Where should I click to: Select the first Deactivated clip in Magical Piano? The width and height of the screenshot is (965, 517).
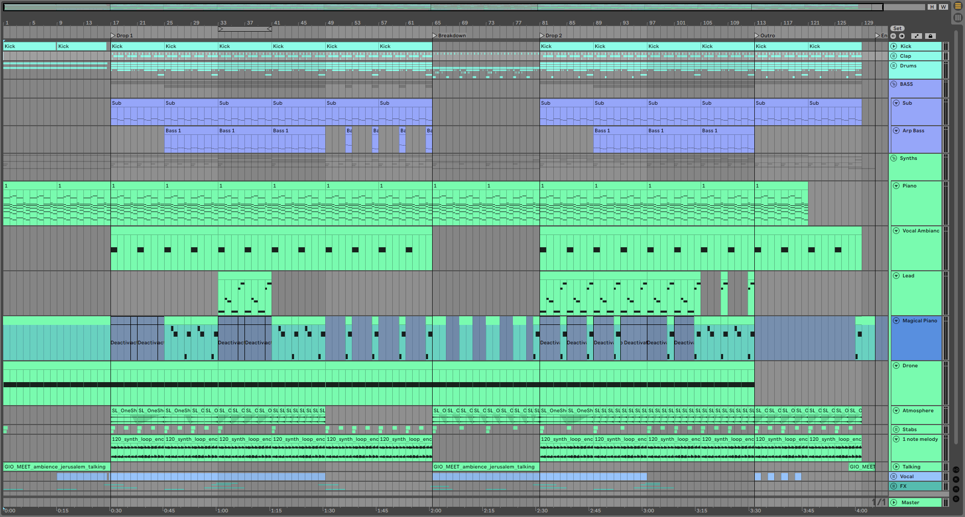click(x=121, y=338)
